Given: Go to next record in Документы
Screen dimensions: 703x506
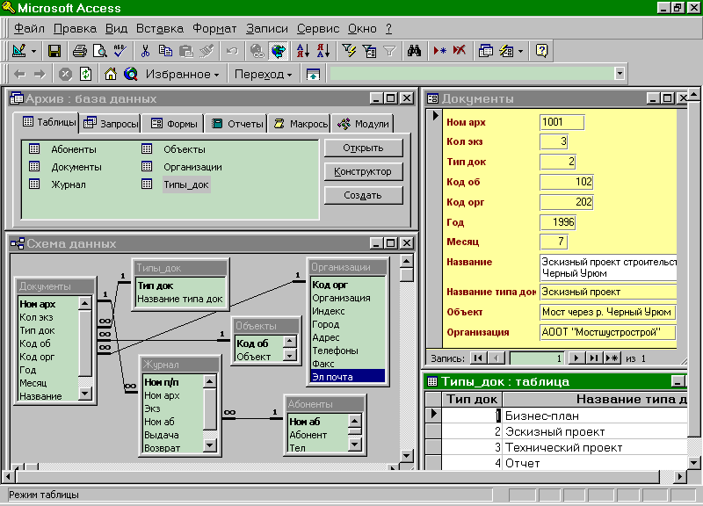Looking at the screenshot, I should tap(576, 358).
